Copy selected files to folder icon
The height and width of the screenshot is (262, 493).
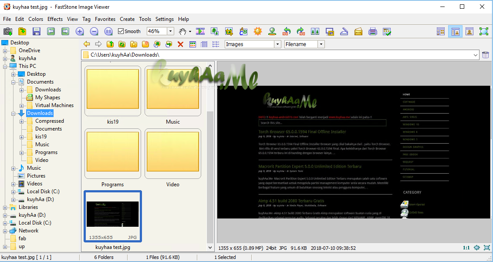[x=157, y=44]
